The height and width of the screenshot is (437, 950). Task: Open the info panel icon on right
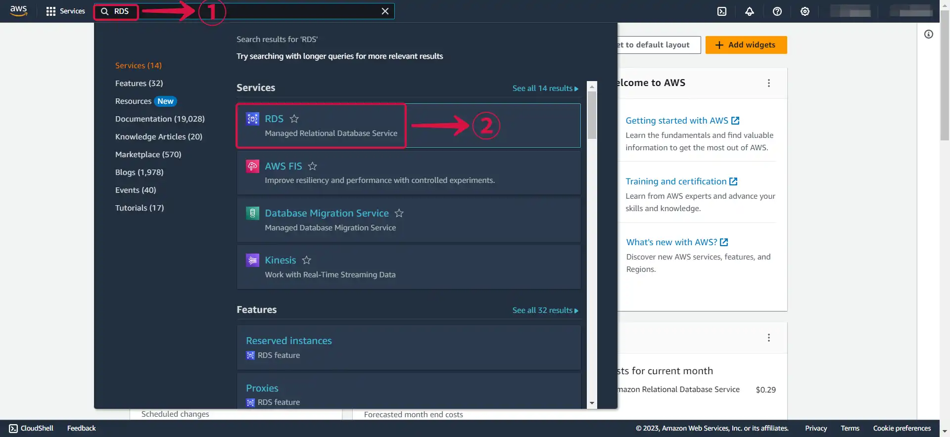[929, 34]
